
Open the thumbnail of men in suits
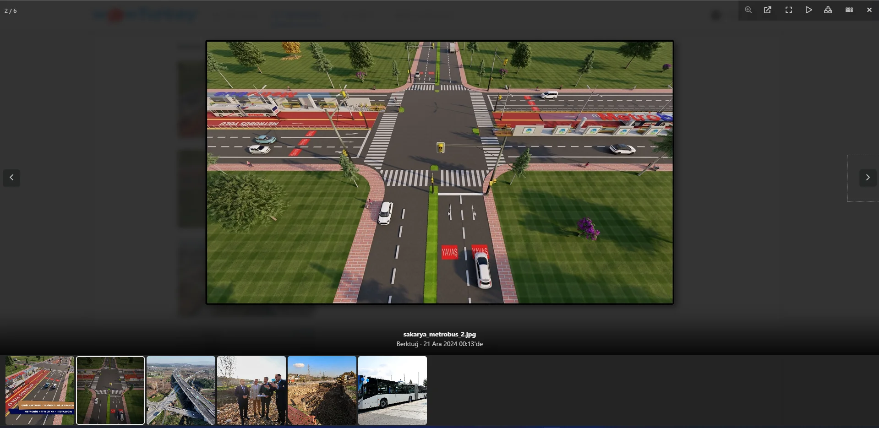(x=251, y=390)
